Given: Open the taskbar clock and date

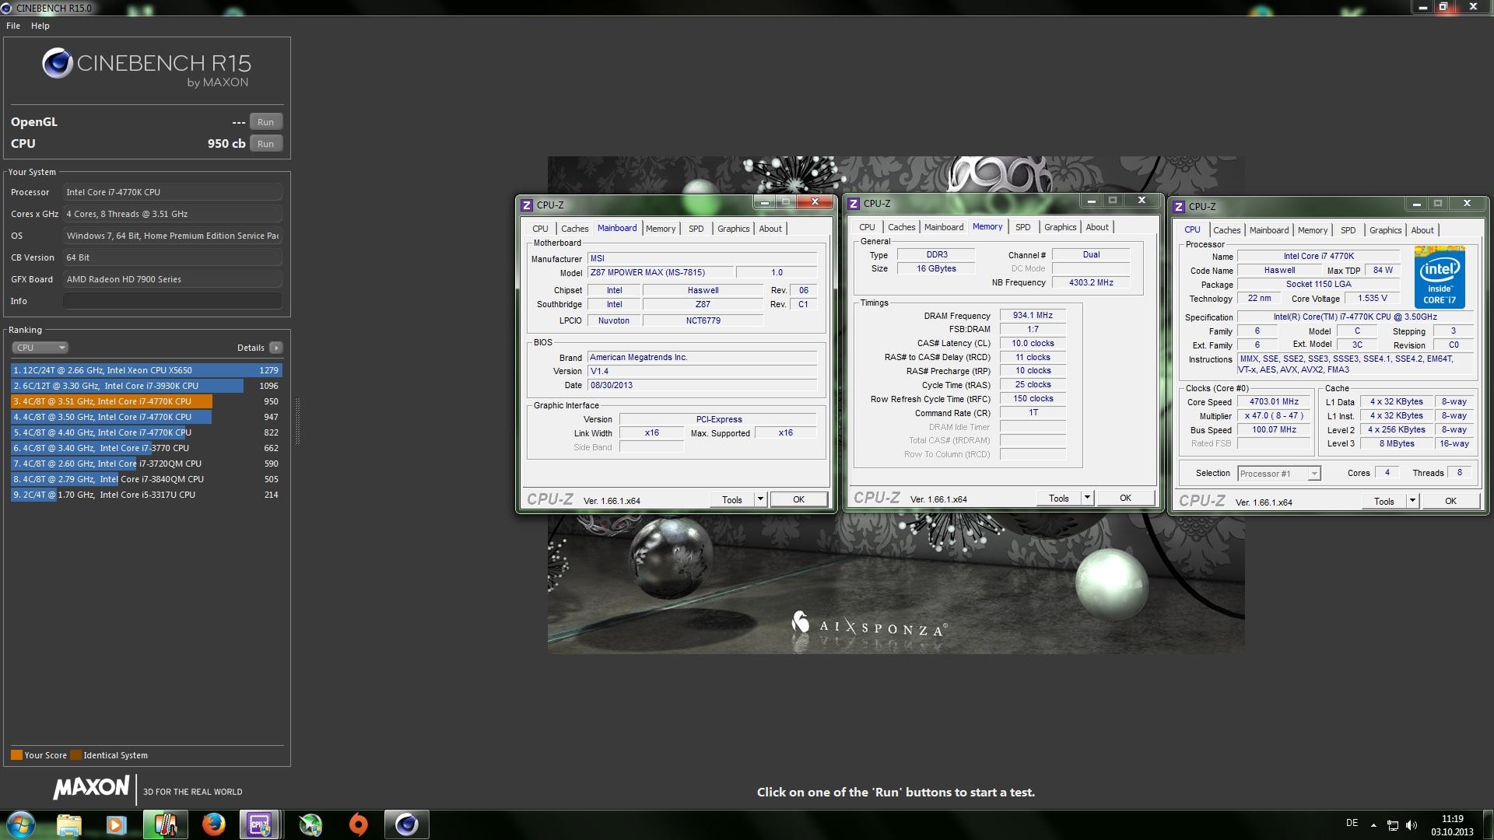Looking at the screenshot, I should click(1452, 825).
